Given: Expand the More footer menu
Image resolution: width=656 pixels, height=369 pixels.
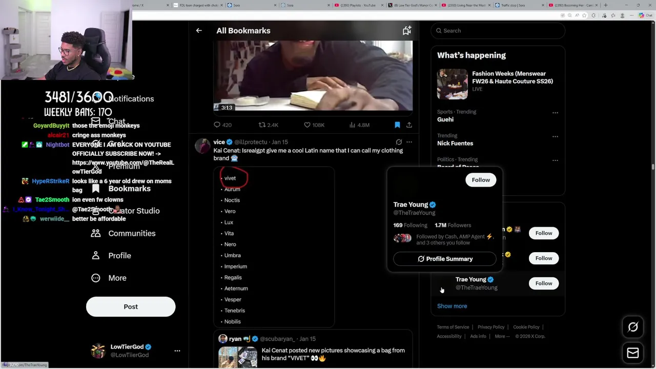Looking at the screenshot, I should tap(502, 336).
